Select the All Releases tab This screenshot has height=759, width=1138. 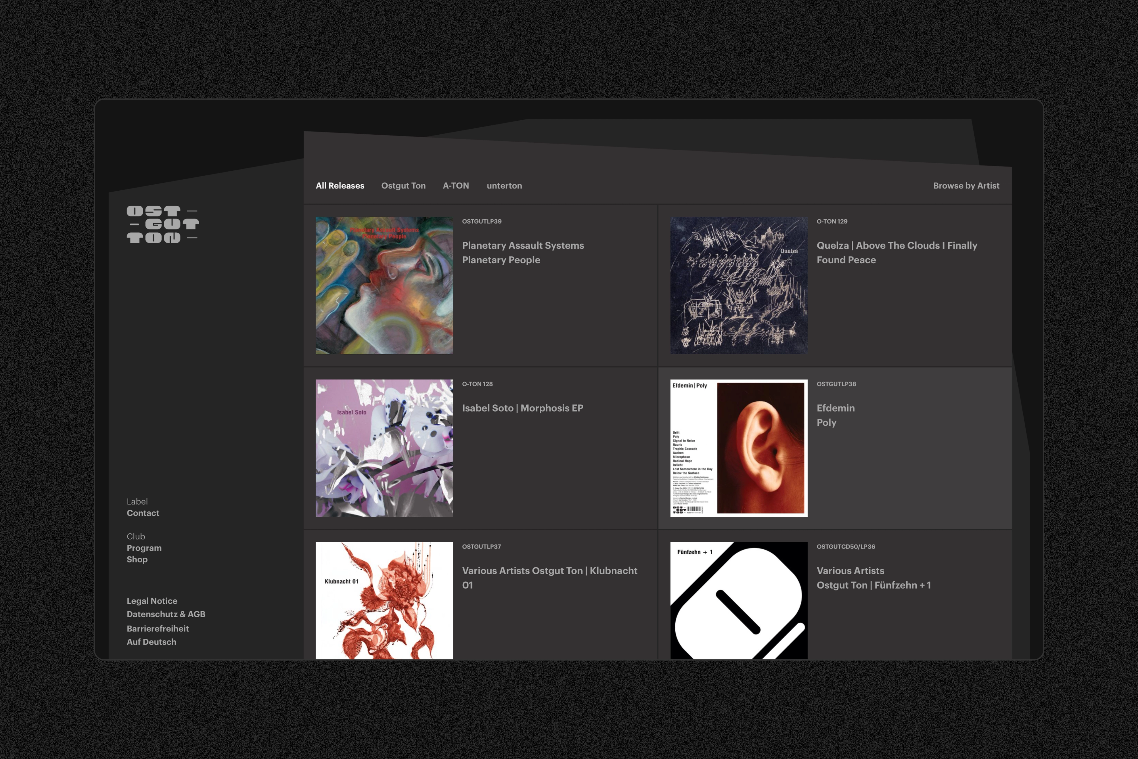[340, 185]
